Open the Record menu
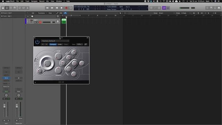Screen dimensions: 222x125 [42, 1]
